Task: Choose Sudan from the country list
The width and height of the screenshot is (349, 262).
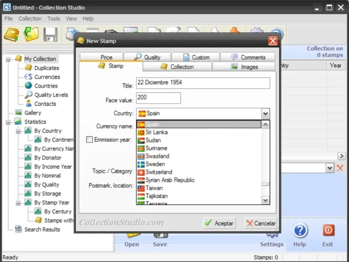Action: pos(199,140)
